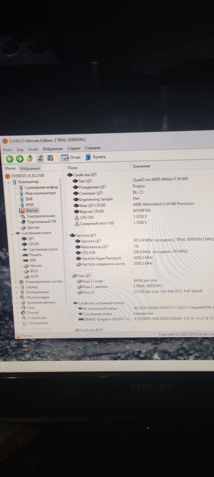
Task: Click the DIMM1: Kingston memory row
Action: (146, 319)
